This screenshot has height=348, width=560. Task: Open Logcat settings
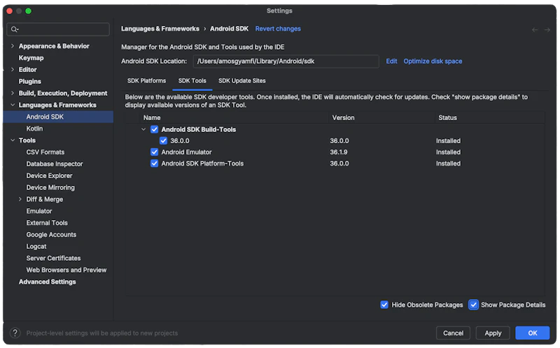click(x=36, y=247)
